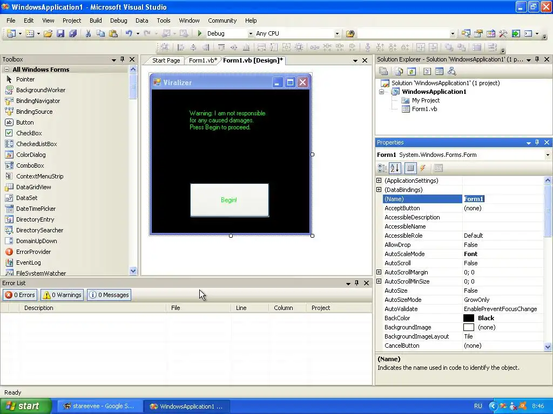The width and height of the screenshot is (553, 414).
Task: Select the Begin! button on the form
Action: (229, 200)
